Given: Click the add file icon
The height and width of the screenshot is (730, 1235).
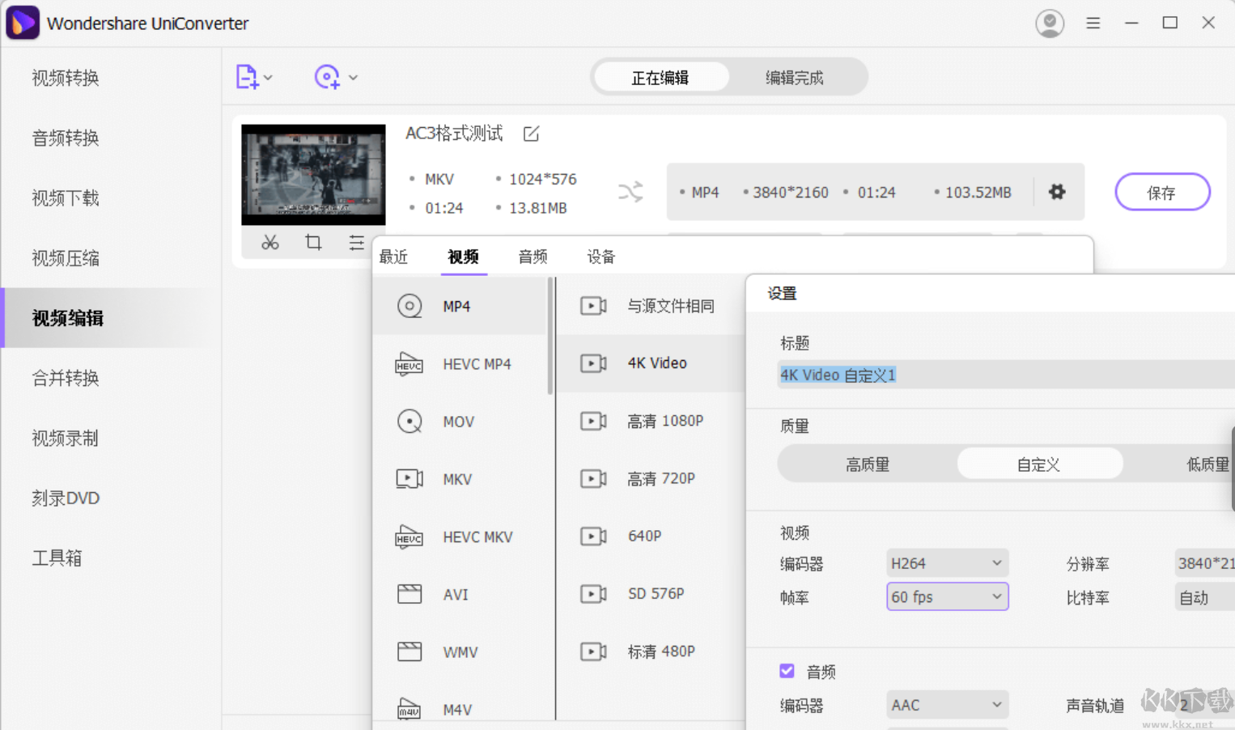Looking at the screenshot, I should pos(247,77).
